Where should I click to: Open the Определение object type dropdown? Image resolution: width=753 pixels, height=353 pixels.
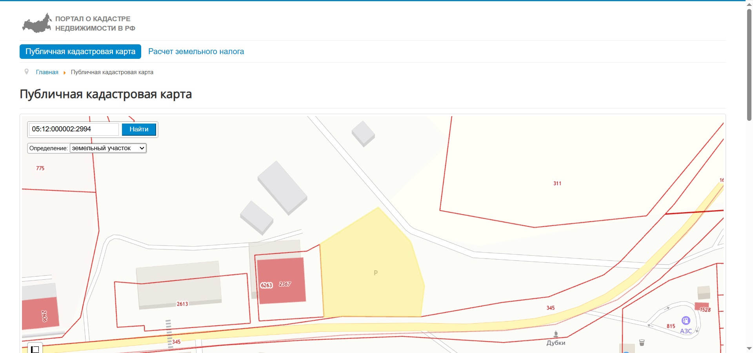pos(108,148)
